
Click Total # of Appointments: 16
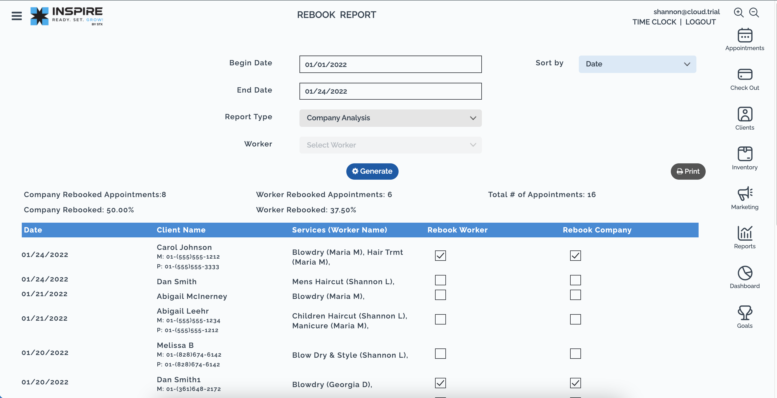(x=542, y=194)
